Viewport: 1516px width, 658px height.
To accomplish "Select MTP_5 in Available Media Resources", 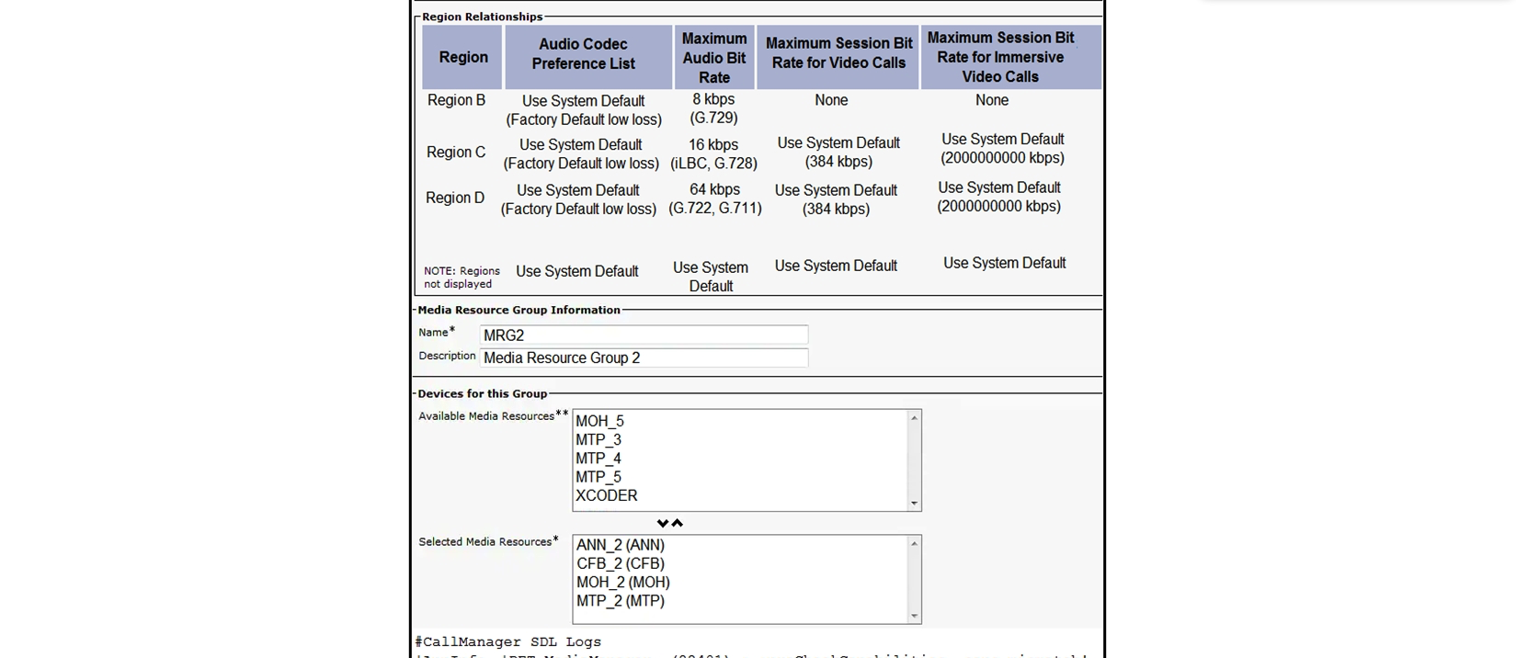I will (598, 477).
